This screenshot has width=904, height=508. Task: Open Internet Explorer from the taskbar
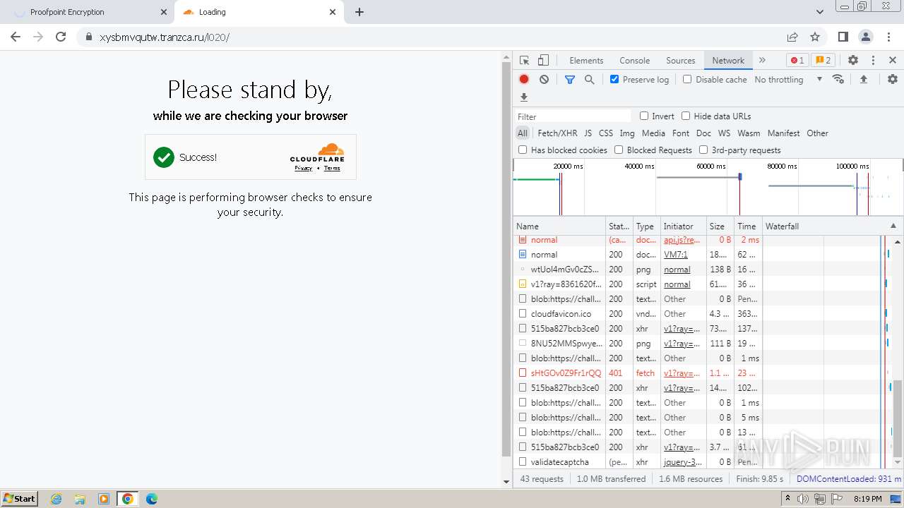tap(56, 499)
